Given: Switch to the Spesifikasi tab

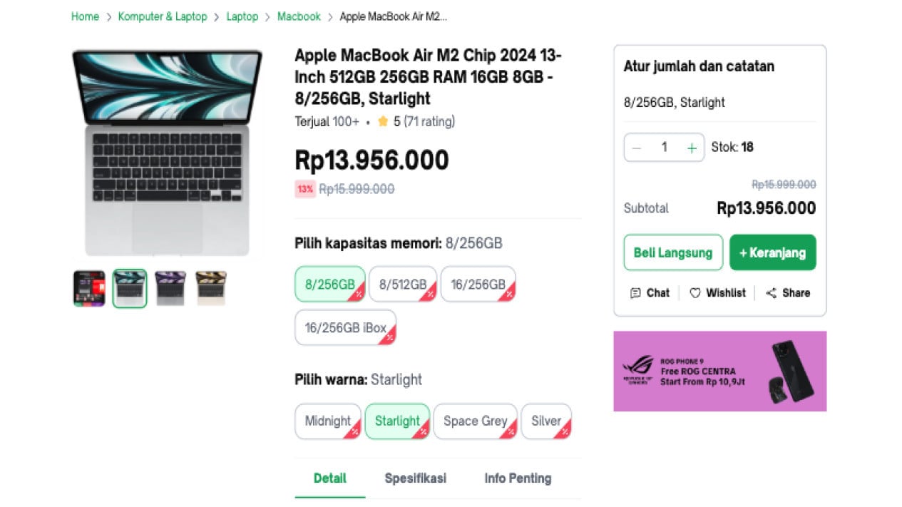Looking at the screenshot, I should (415, 478).
